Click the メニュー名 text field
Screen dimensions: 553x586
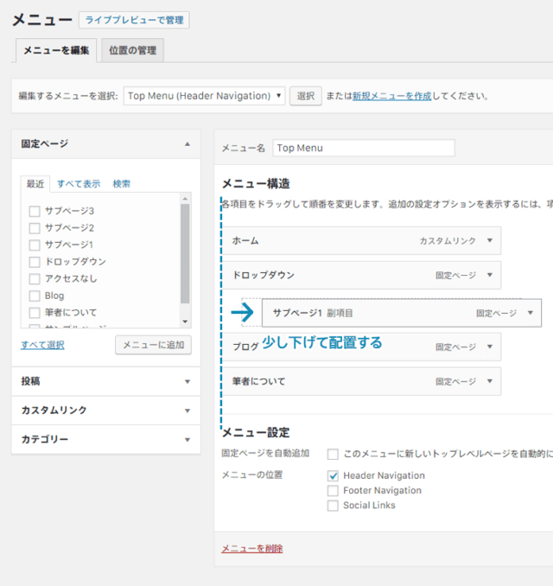coord(364,148)
